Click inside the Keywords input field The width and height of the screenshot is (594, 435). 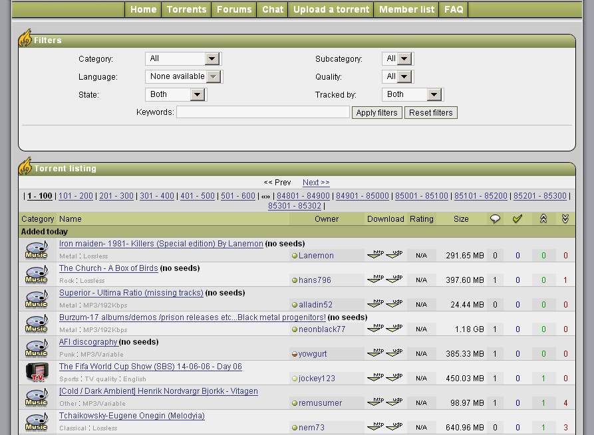point(263,112)
